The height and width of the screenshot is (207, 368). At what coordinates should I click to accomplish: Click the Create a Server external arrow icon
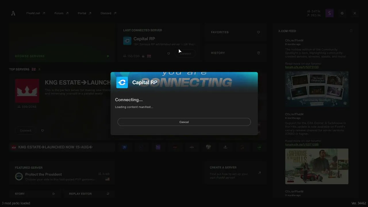(260, 173)
